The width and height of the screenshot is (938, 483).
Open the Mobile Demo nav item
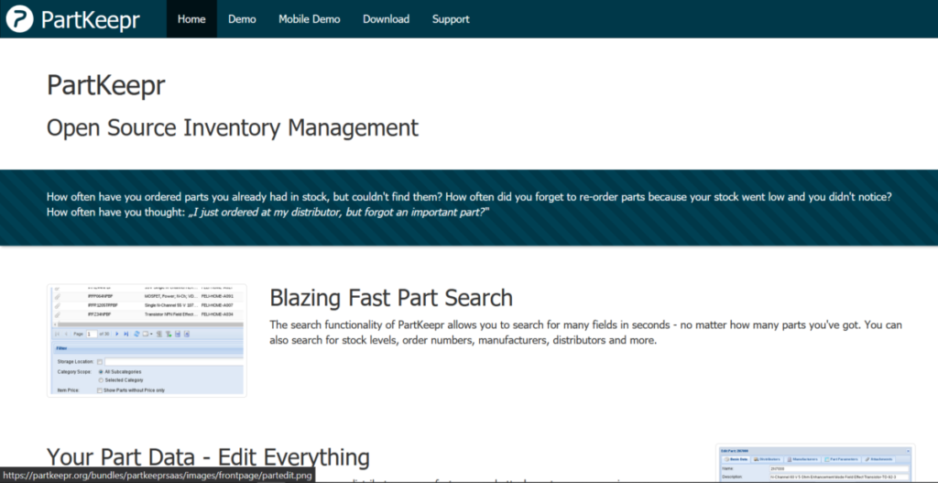[310, 19]
